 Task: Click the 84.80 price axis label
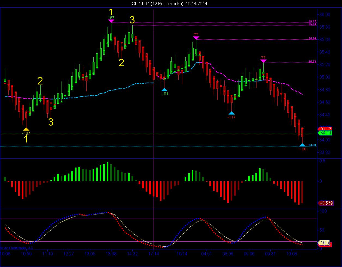(x=325, y=90)
